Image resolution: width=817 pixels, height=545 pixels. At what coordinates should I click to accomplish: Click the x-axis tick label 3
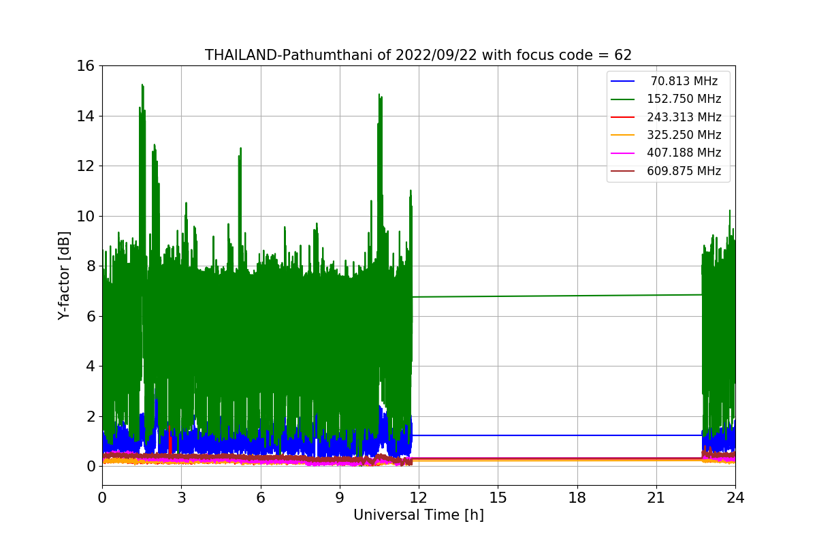pyautogui.click(x=181, y=498)
